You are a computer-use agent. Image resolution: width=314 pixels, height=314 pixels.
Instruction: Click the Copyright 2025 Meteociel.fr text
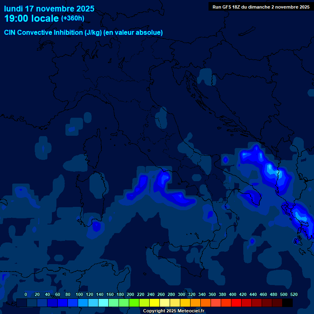point(173,311)
